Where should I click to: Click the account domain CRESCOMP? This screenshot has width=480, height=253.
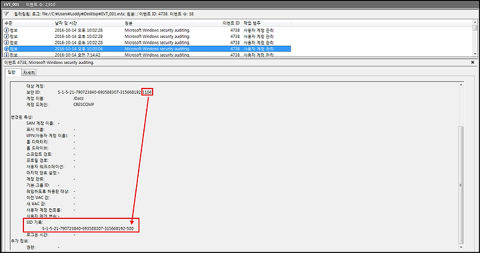(84, 105)
